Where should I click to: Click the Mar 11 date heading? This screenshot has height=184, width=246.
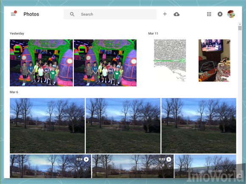[x=153, y=33]
